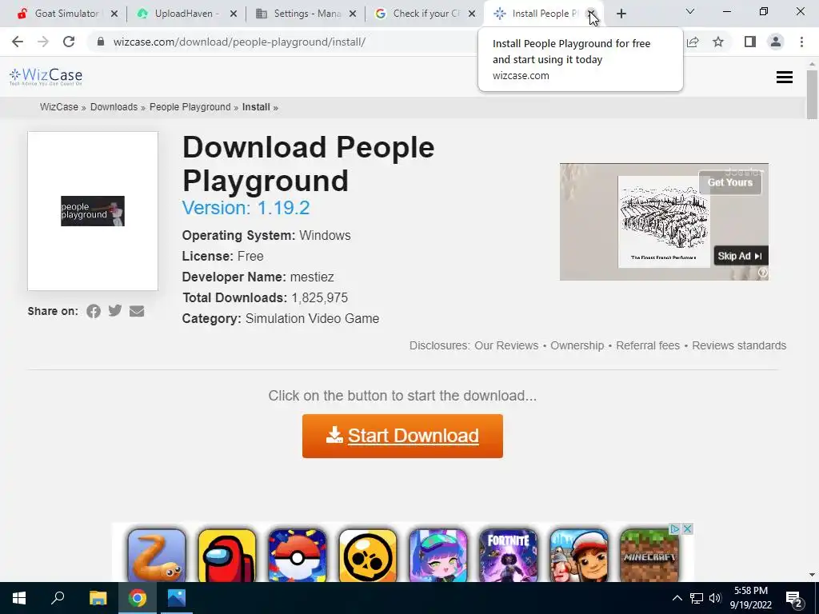Click Get Yours ad button
Image resolution: width=819 pixels, height=614 pixels.
[x=730, y=183]
